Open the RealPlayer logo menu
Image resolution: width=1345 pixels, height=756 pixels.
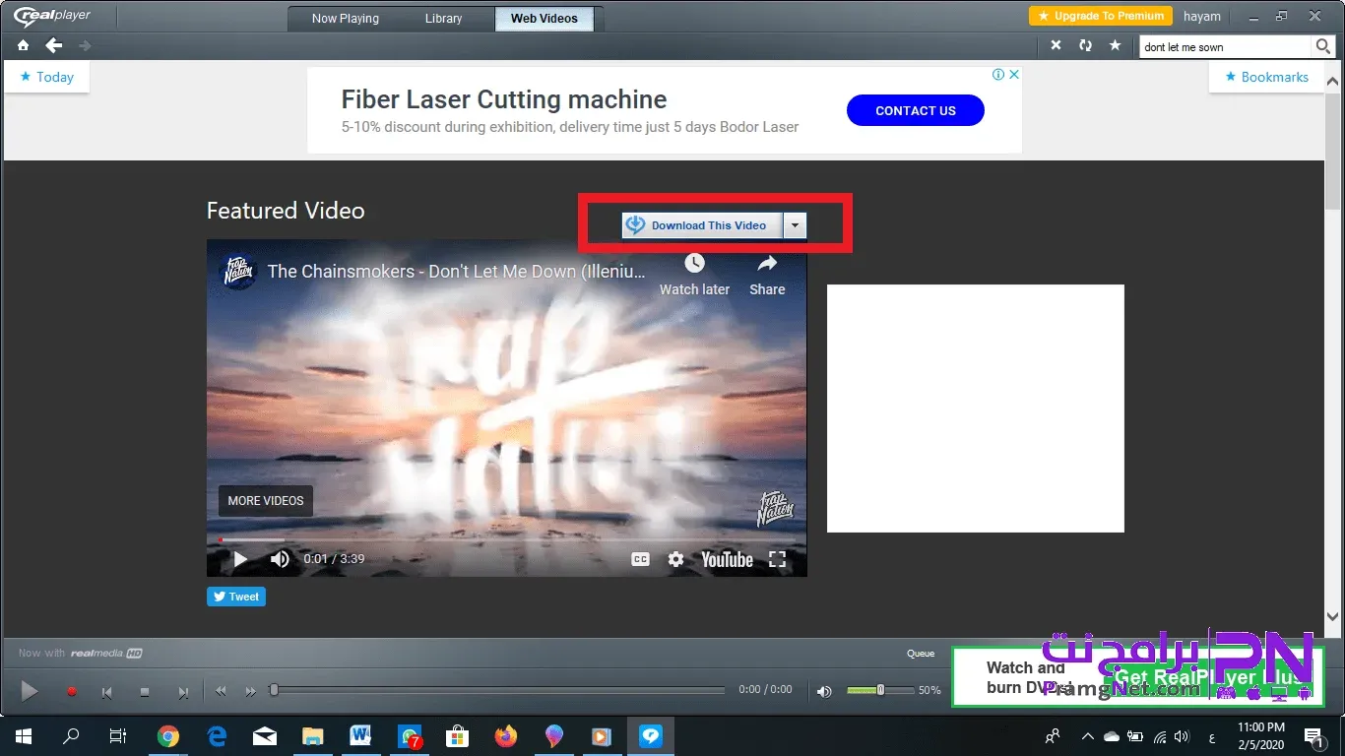point(52,17)
